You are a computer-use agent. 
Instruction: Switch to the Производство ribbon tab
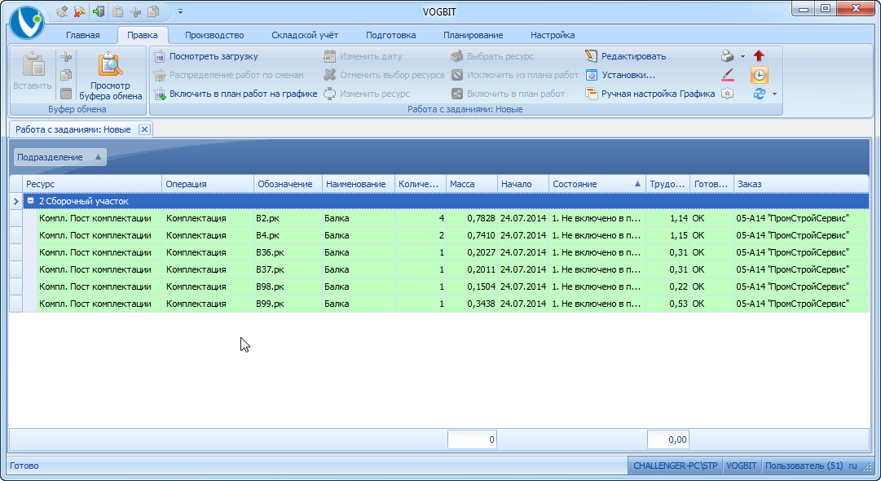coord(214,35)
